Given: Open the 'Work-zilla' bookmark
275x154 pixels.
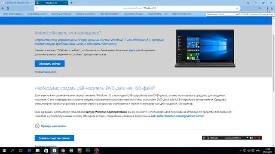Looking at the screenshot, I should (x=13, y=14).
